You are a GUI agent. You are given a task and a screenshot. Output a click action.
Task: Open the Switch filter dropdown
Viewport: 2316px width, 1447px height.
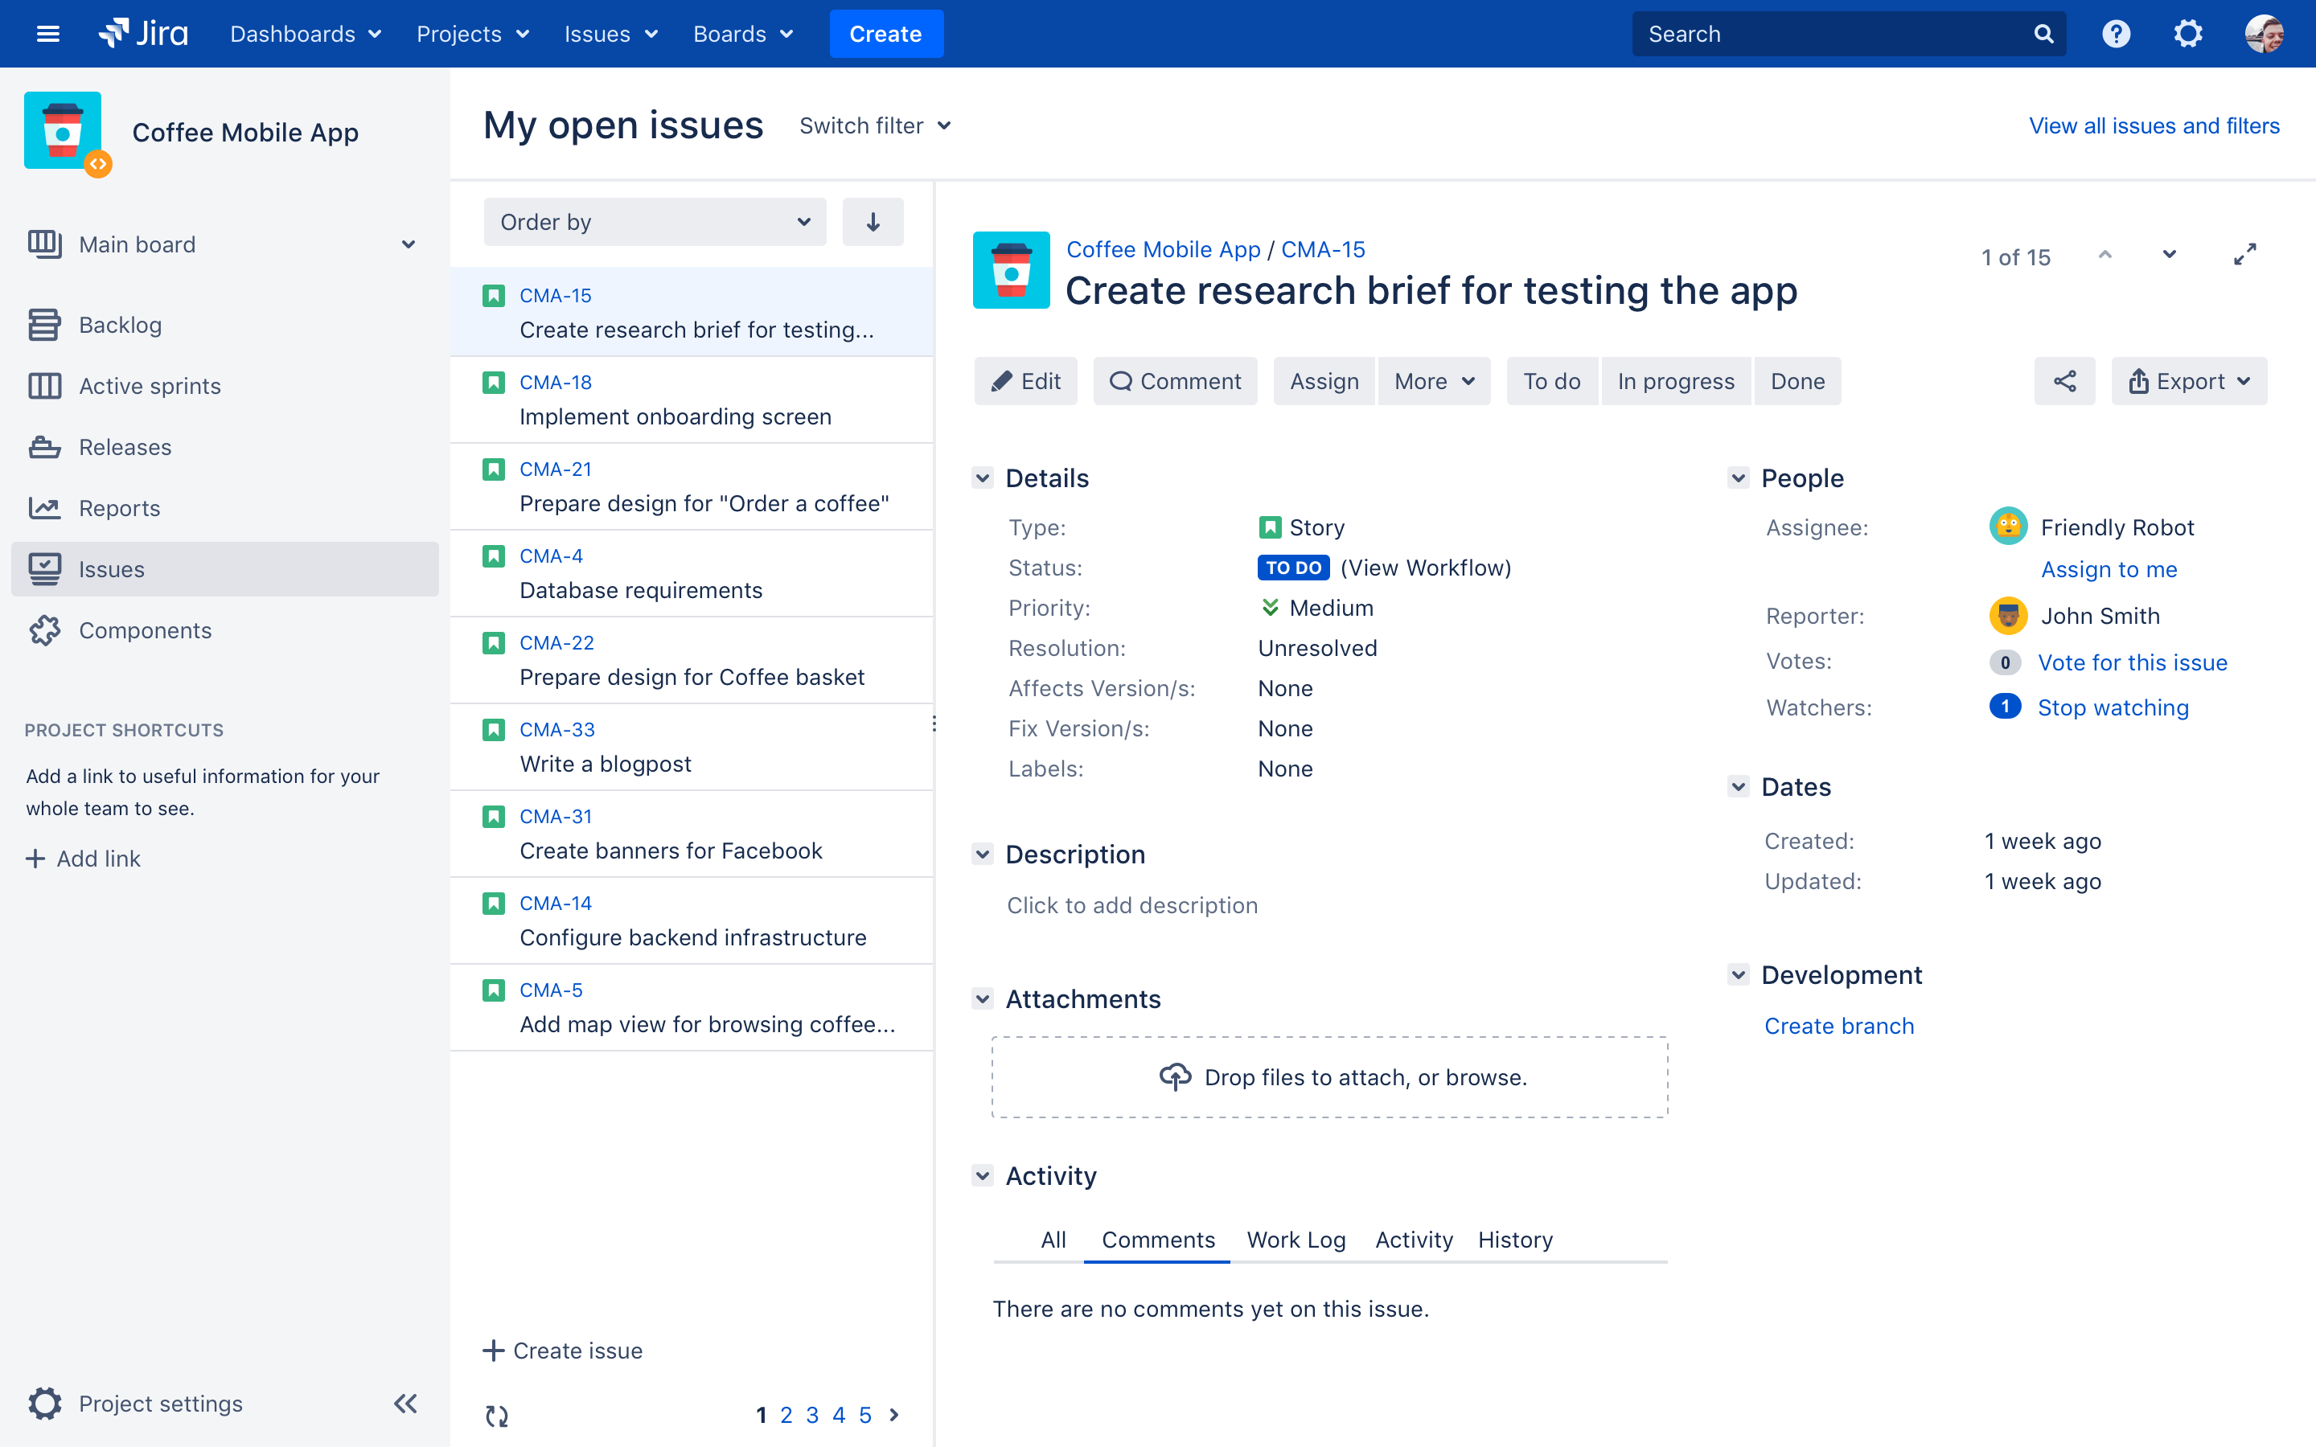tap(875, 125)
